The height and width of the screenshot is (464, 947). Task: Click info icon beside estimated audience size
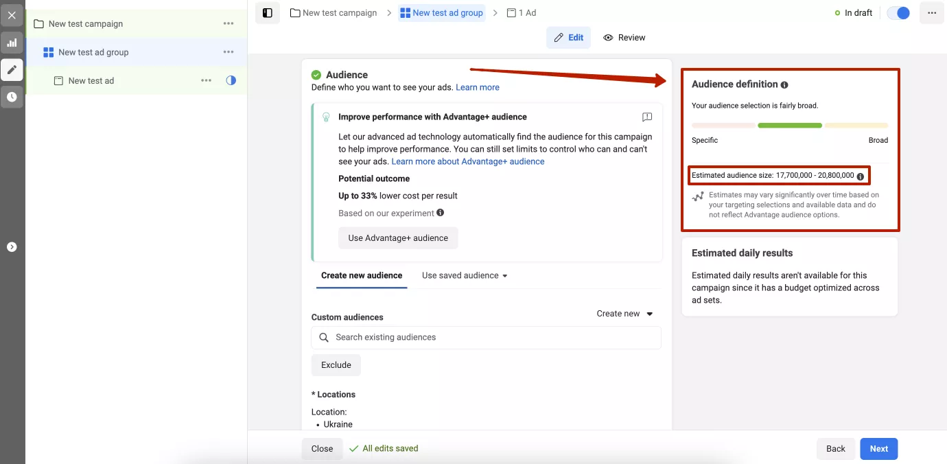[861, 176]
